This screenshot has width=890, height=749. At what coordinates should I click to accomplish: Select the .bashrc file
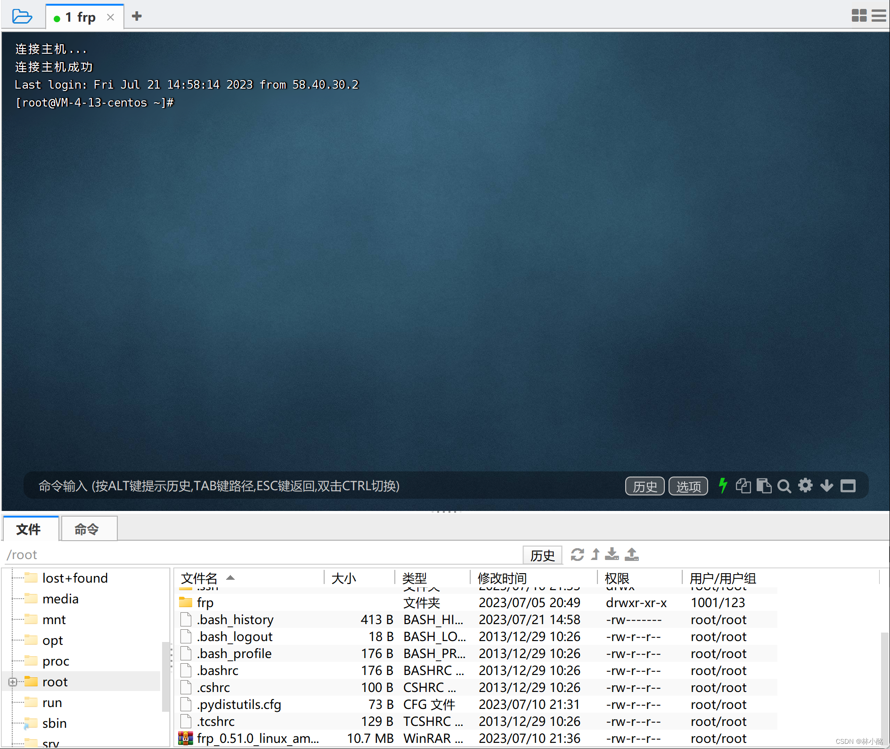click(477, 670)
